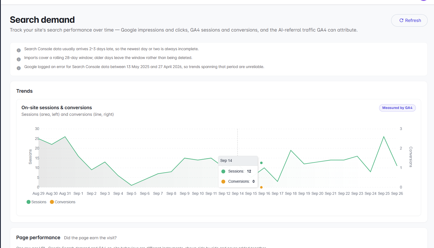Click the Sep 1 axis label
Image resolution: width=434 pixels, height=248 pixels.
(78, 193)
